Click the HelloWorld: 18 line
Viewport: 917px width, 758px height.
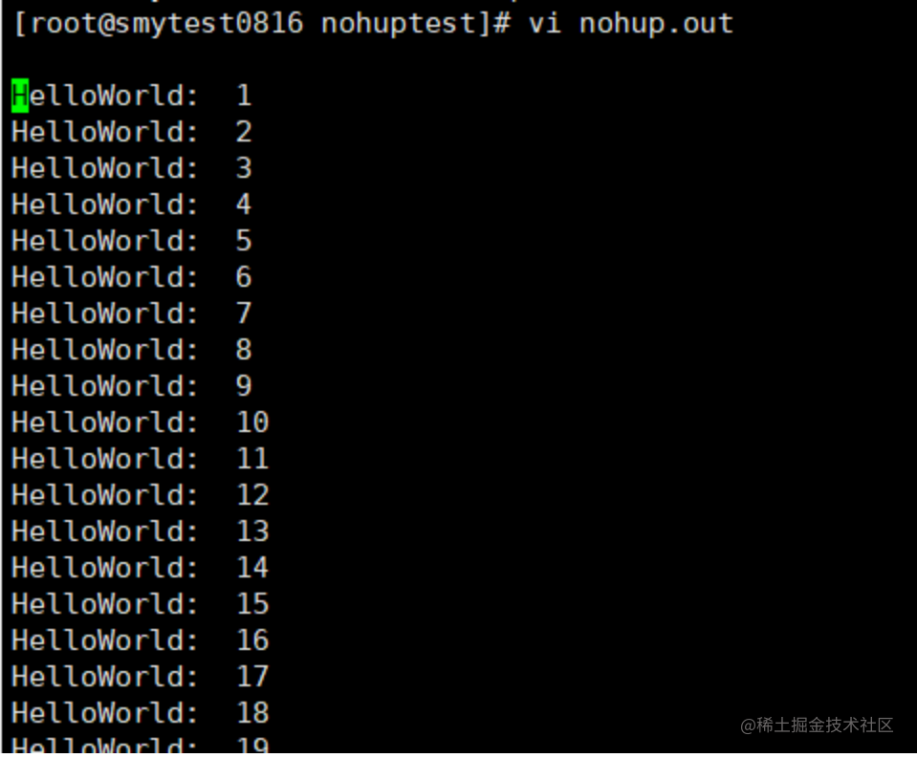141,713
